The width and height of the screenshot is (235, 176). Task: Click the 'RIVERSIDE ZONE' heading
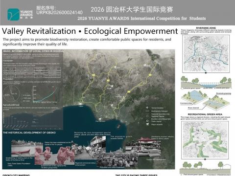(x=206, y=28)
